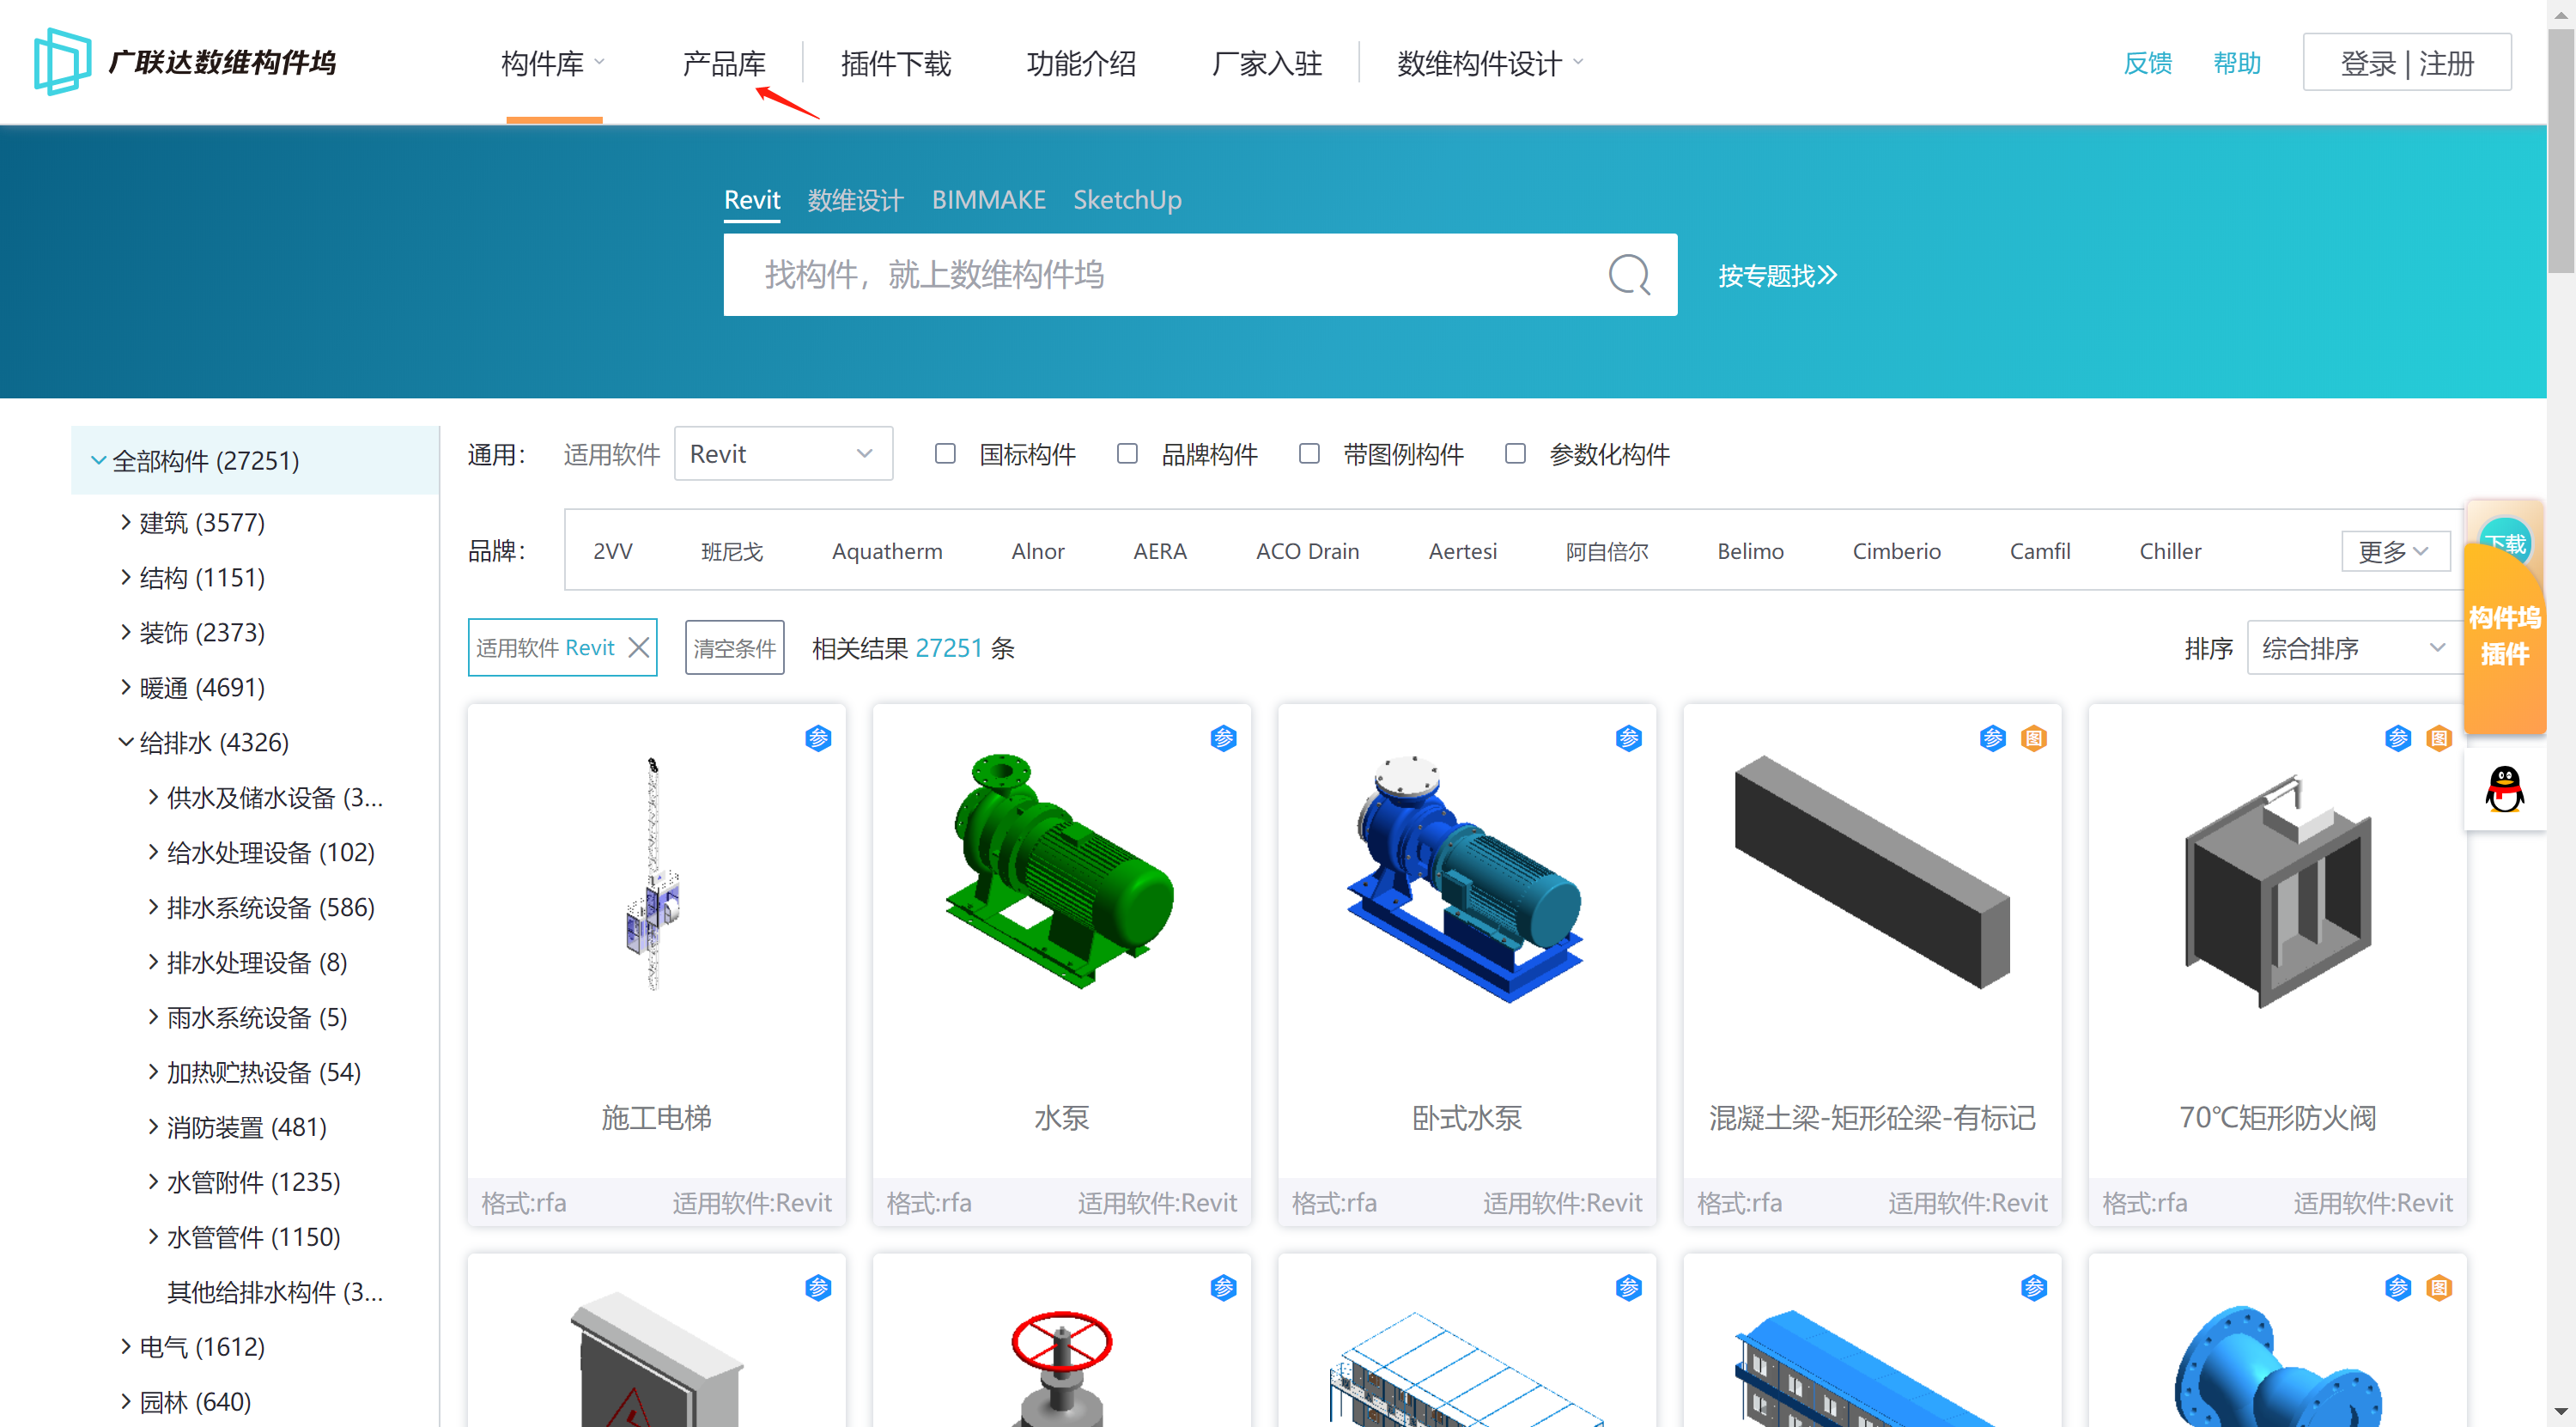The height and width of the screenshot is (1427, 2576).
Task: Enable the 参数化构件 checkbox
Action: point(1515,454)
